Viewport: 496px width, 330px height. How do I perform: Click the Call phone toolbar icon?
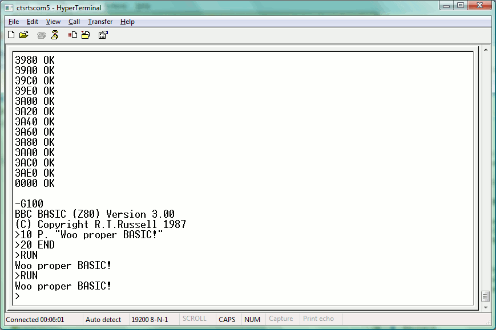pos(42,35)
